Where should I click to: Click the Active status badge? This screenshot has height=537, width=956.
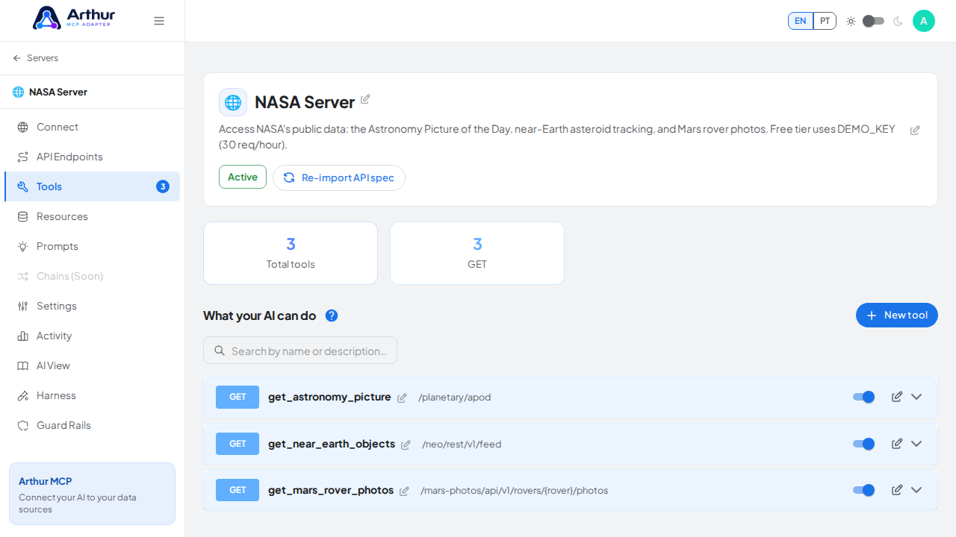click(243, 177)
